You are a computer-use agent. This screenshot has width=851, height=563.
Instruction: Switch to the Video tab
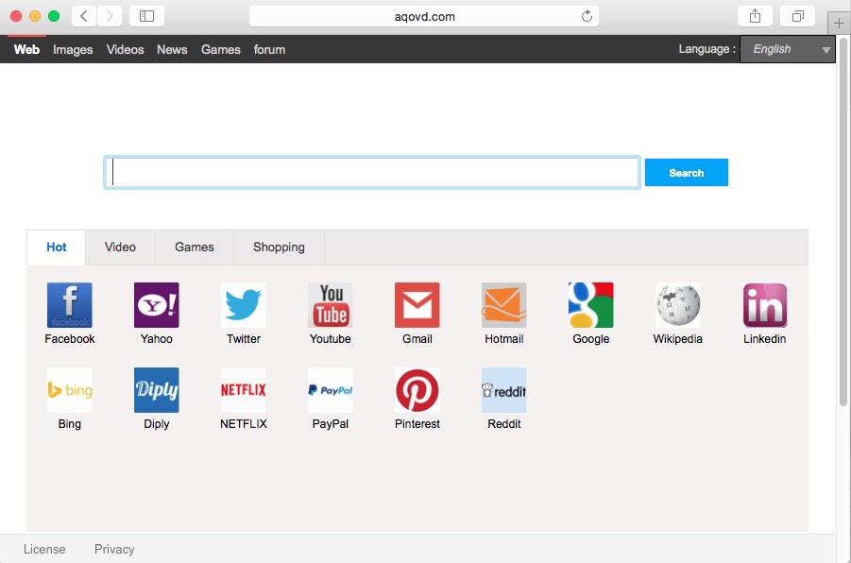coord(120,247)
